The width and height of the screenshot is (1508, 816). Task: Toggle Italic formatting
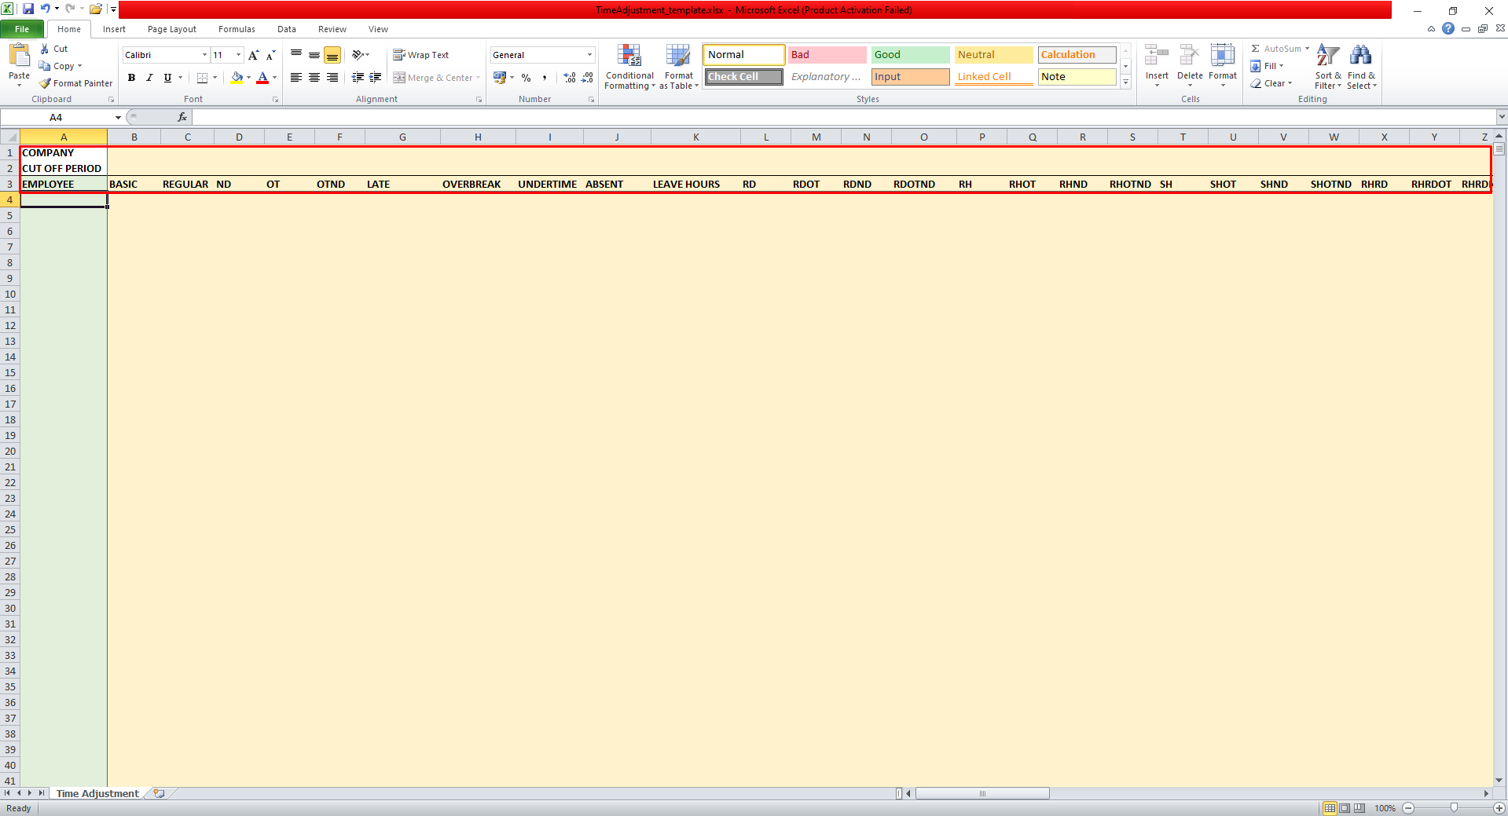click(x=149, y=78)
